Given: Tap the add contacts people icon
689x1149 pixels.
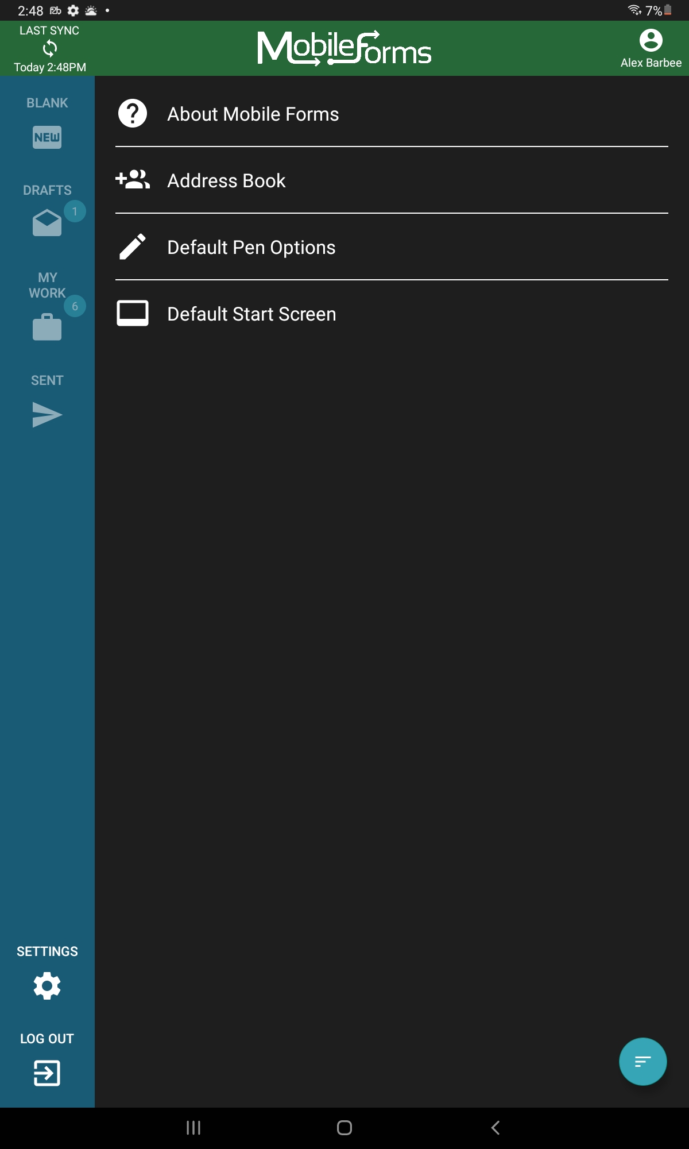Looking at the screenshot, I should click(133, 179).
